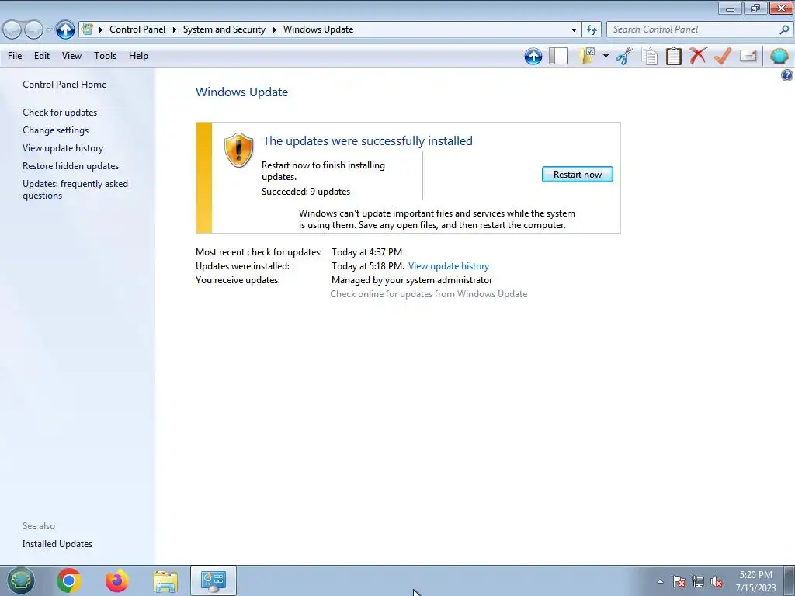Click 'Managed by your system administrator' text
This screenshot has width=795, height=596.
[x=411, y=280]
